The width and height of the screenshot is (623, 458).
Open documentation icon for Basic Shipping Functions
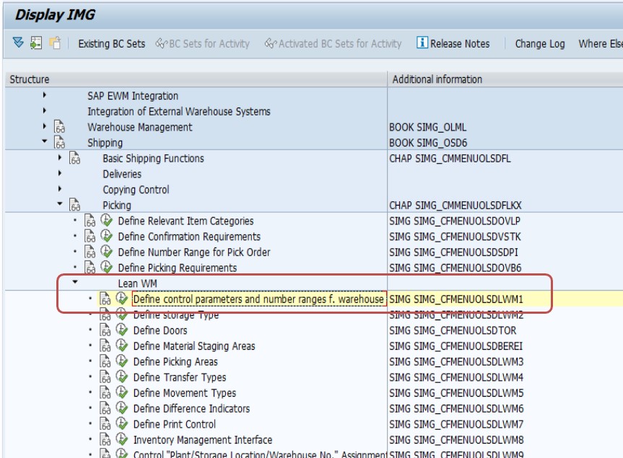click(74, 158)
